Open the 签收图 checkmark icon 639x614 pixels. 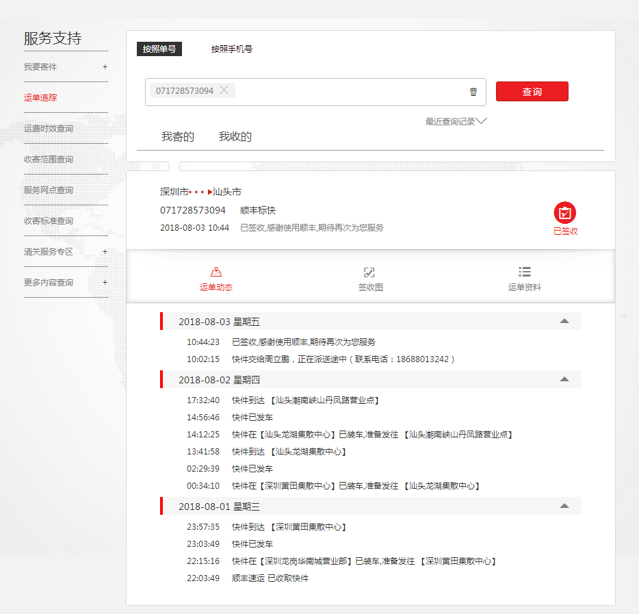tap(369, 272)
